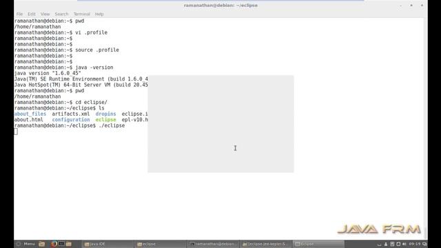Click the terminal cursor block
This screenshot has height=248, width=441.
[16, 132]
